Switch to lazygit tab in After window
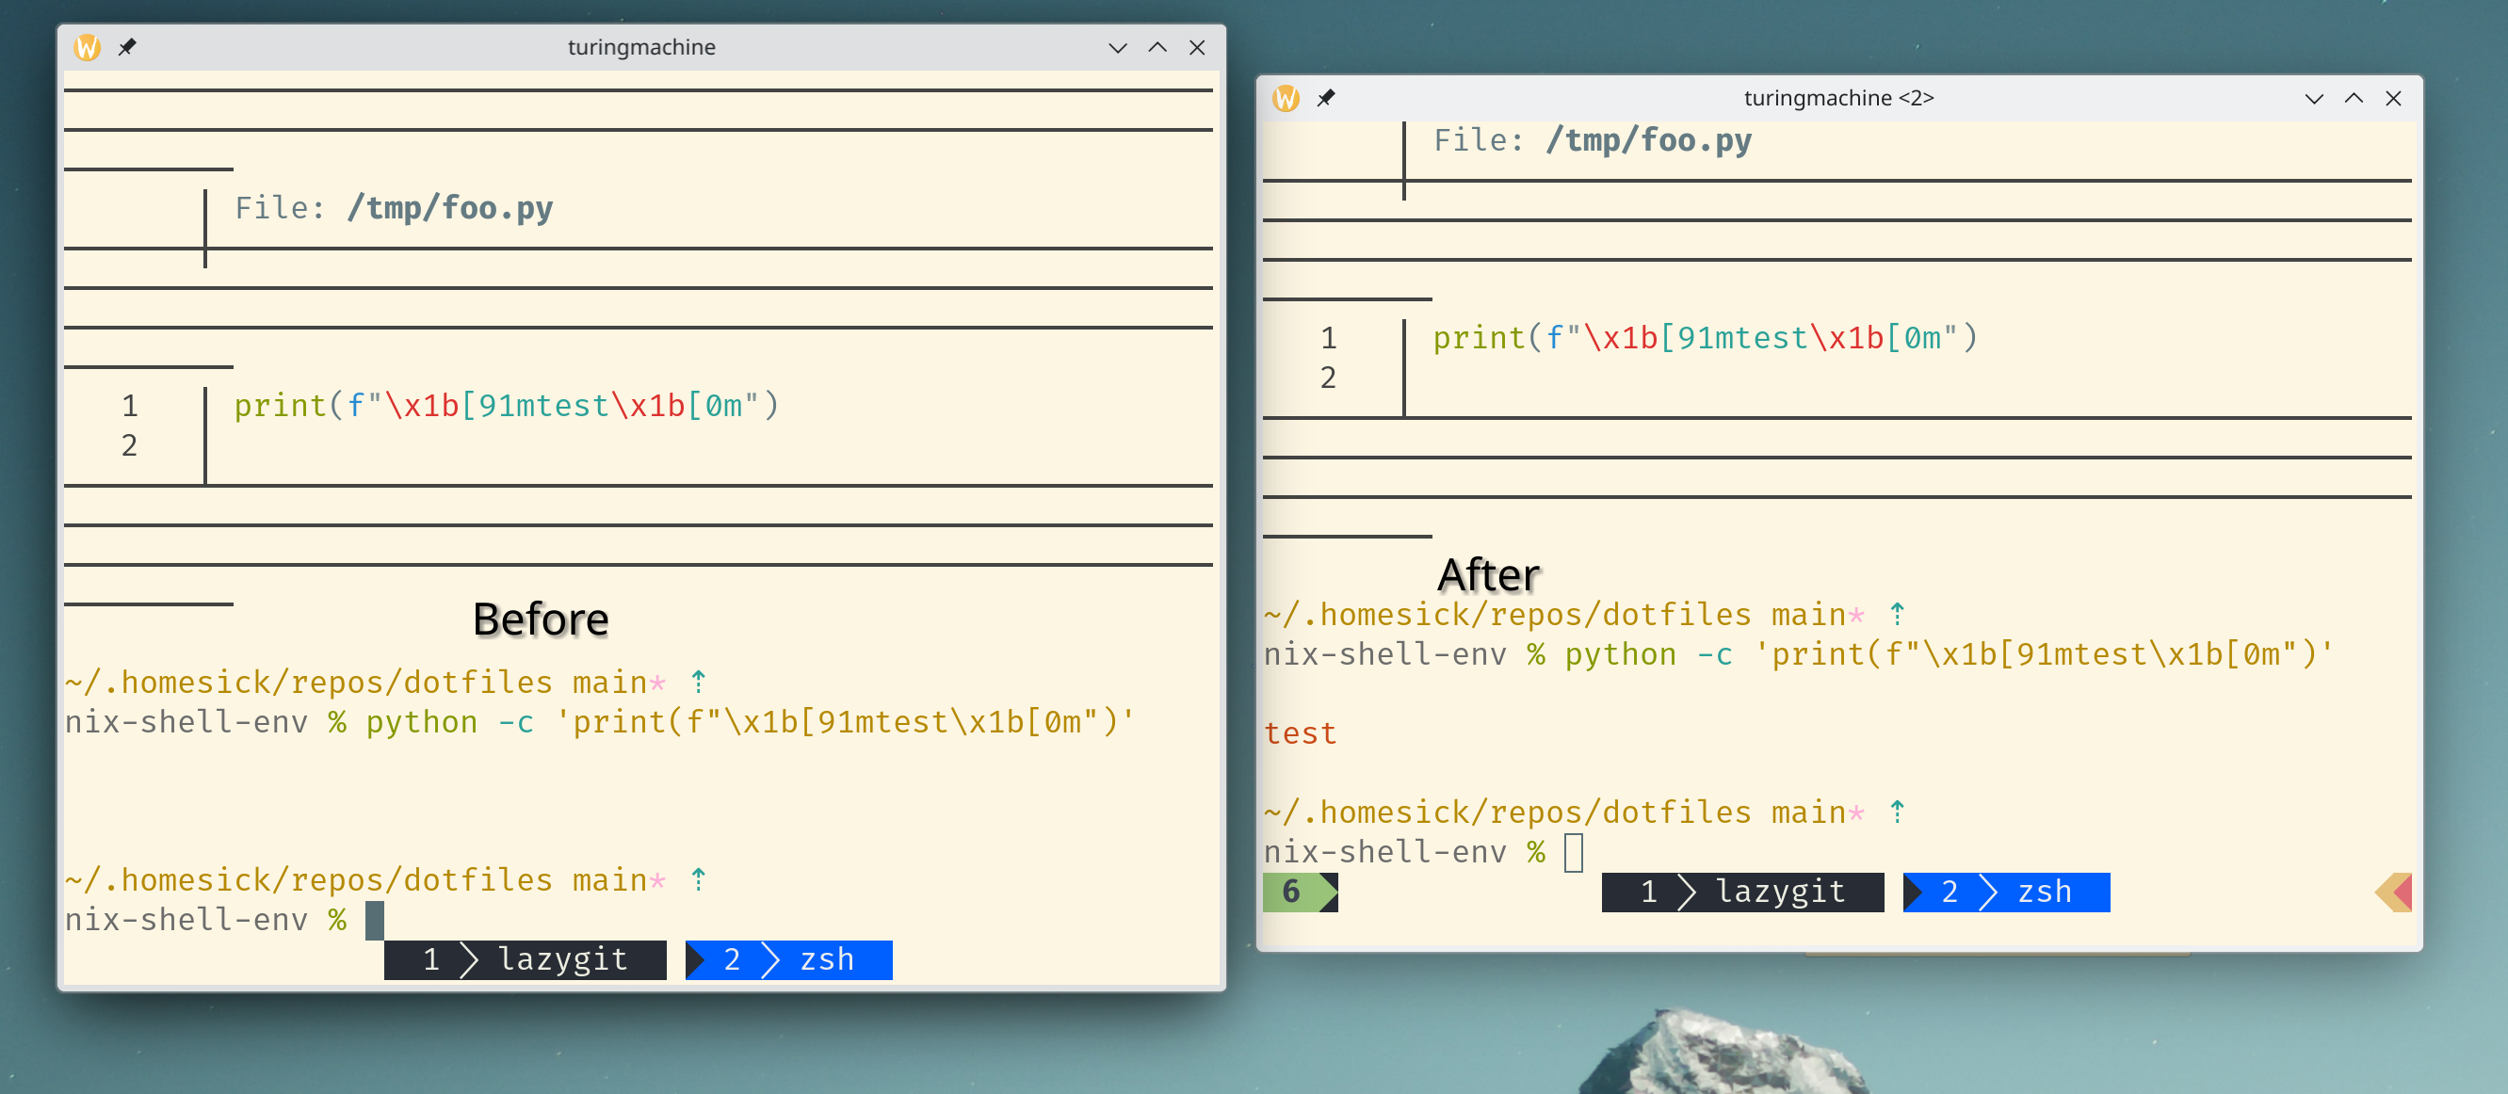Image resolution: width=2508 pixels, height=1094 pixels. click(x=1741, y=892)
